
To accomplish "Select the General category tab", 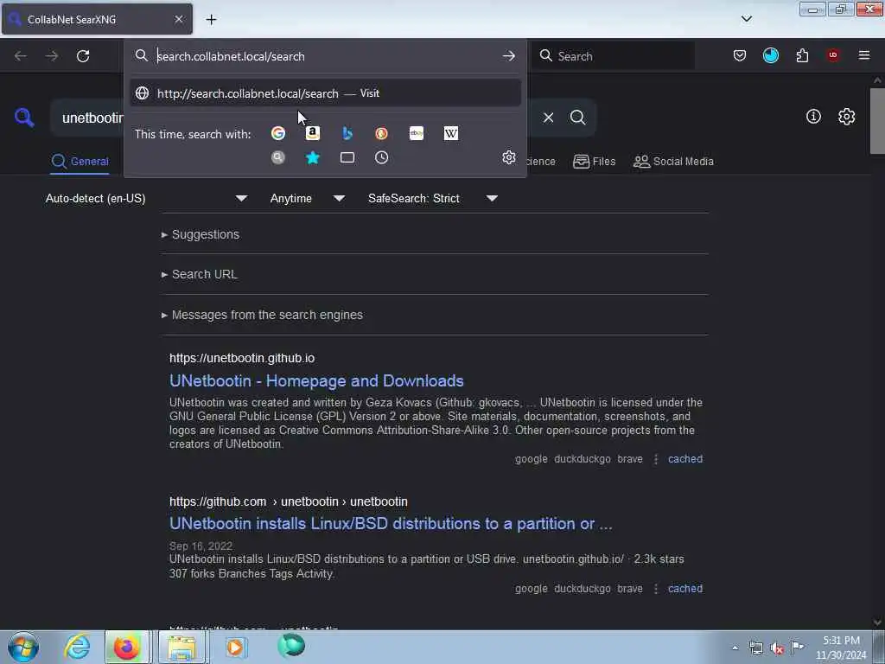I will pos(80,162).
